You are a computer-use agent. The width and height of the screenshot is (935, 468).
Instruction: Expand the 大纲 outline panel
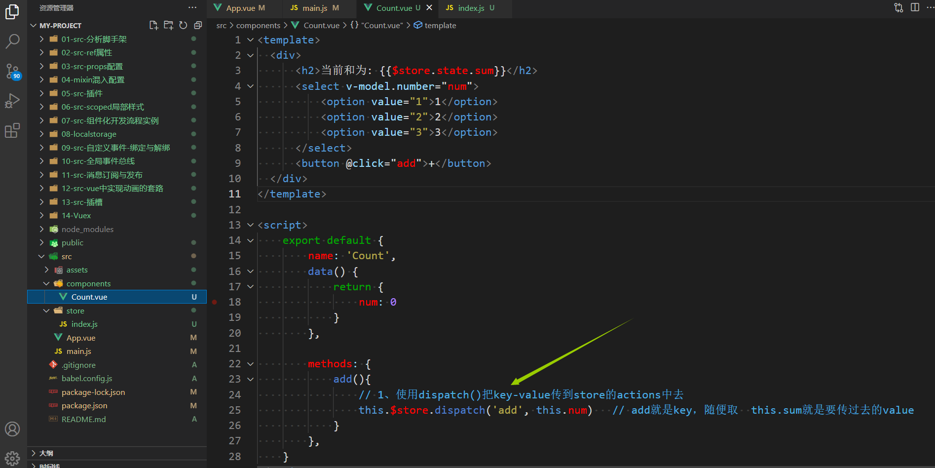117,453
